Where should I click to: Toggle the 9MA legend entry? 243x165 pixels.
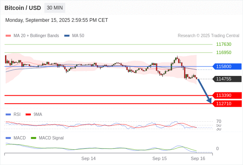(34, 114)
